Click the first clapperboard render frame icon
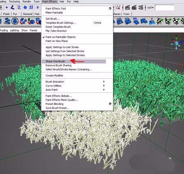The height and width of the screenshot is (174, 184). click(127, 7)
